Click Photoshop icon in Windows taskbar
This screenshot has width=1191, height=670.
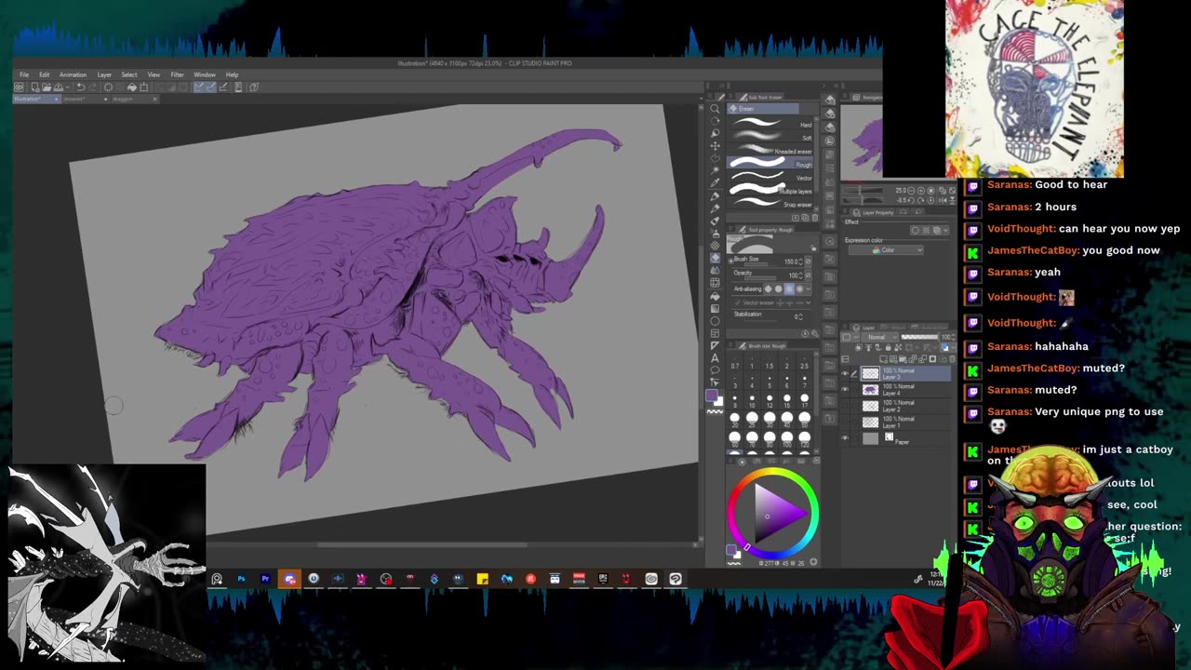coord(241,579)
